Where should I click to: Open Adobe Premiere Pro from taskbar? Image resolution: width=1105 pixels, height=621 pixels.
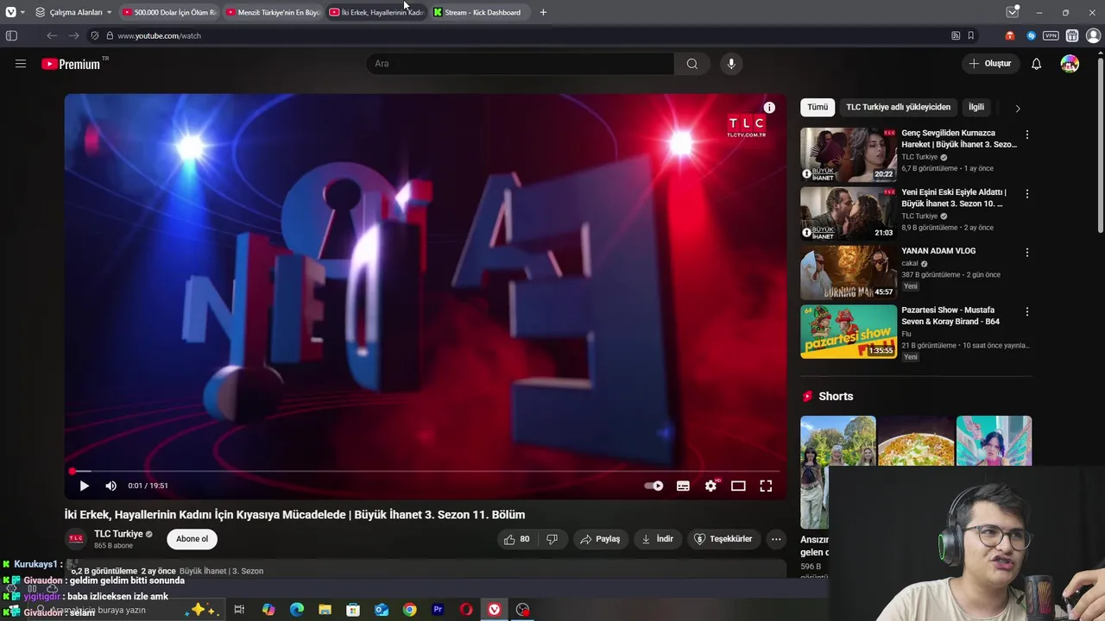[438, 610]
